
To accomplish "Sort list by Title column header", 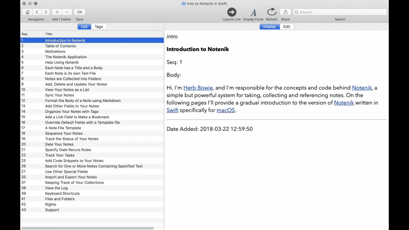I will (104, 34).
